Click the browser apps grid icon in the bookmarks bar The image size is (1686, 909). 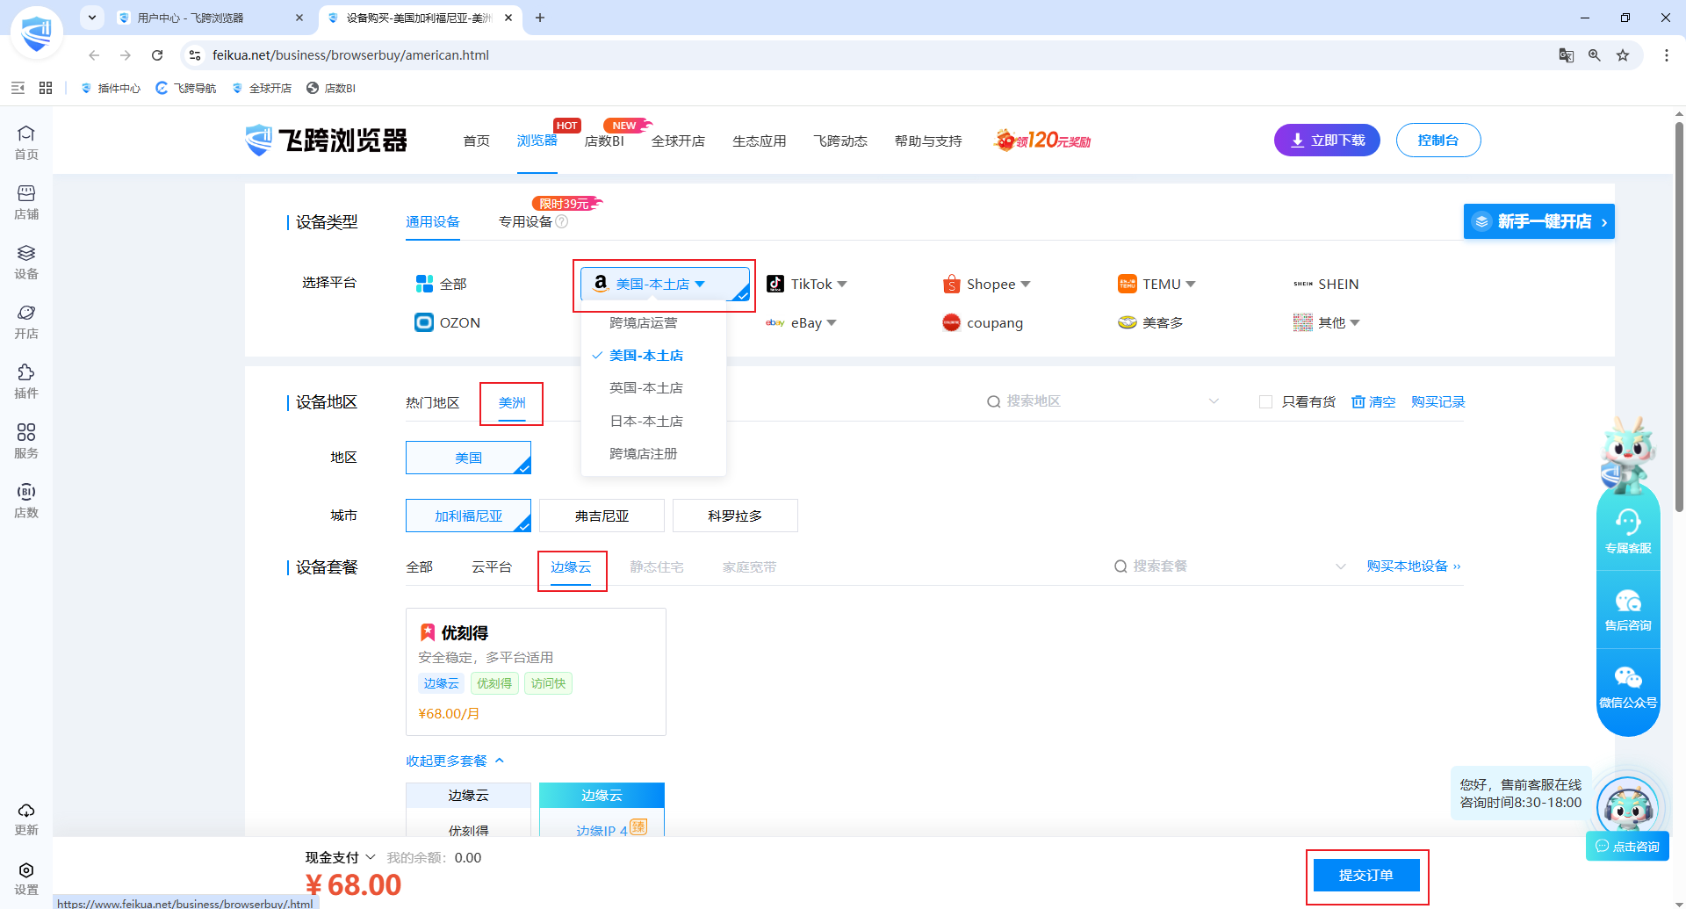click(x=46, y=88)
